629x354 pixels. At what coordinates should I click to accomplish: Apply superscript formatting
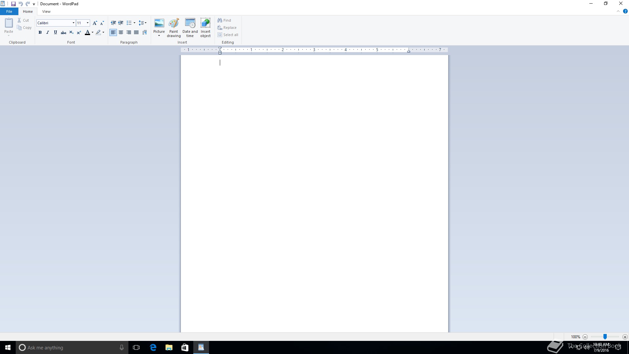coord(79,32)
